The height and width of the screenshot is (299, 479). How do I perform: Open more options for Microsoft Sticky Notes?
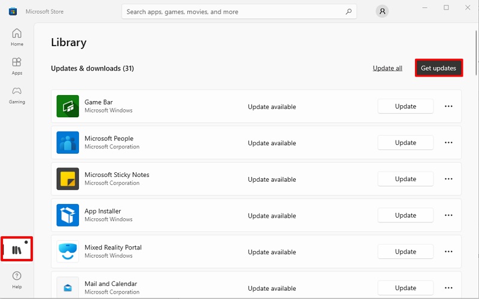[448, 179]
